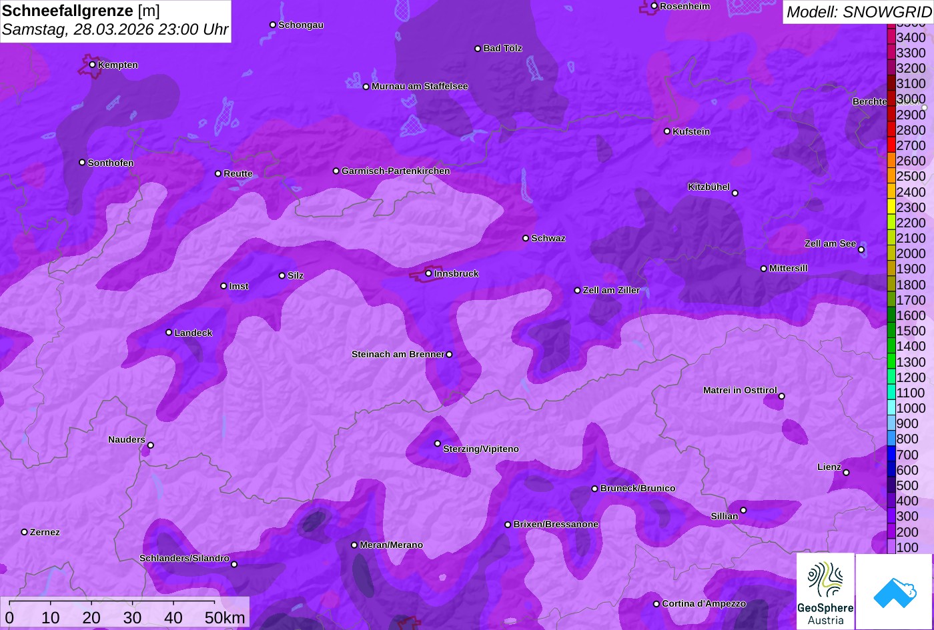This screenshot has height=630, width=934.
Task: Open the GeoSphere Austria logo
Action: click(x=825, y=591)
